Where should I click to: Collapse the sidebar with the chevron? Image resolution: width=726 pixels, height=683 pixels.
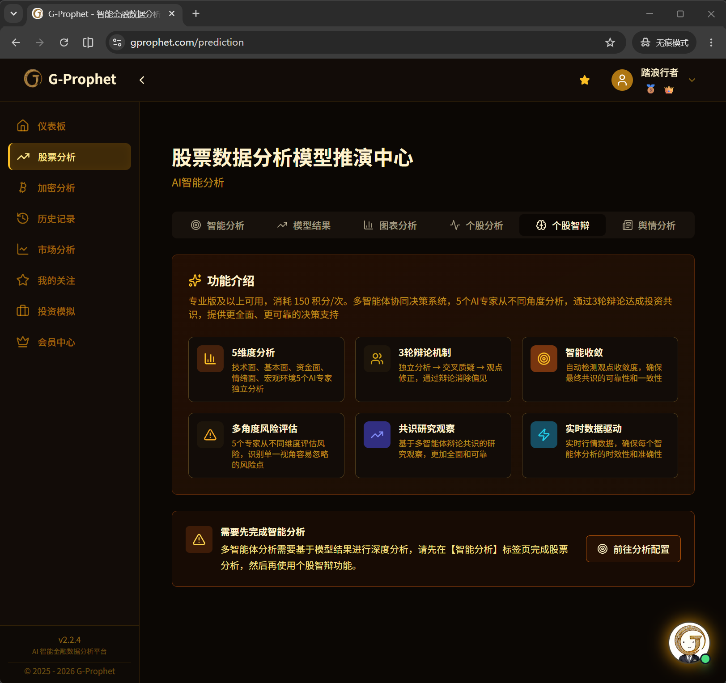pos(142,80)
